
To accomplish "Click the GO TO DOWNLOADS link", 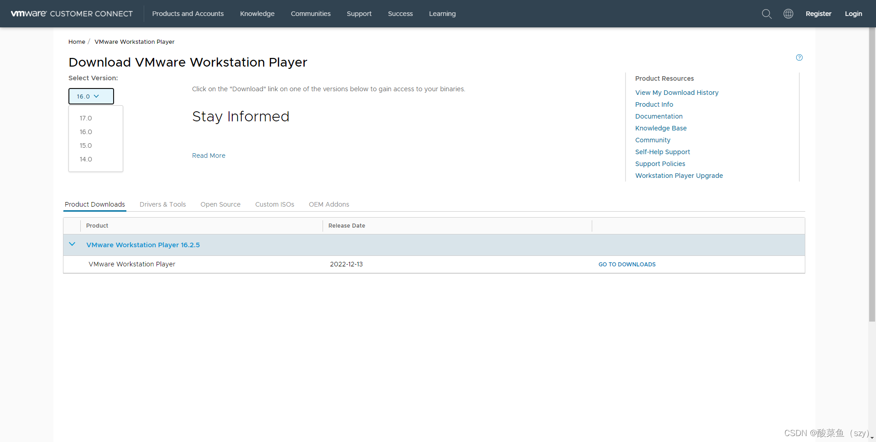I will [x=627, y=265].
